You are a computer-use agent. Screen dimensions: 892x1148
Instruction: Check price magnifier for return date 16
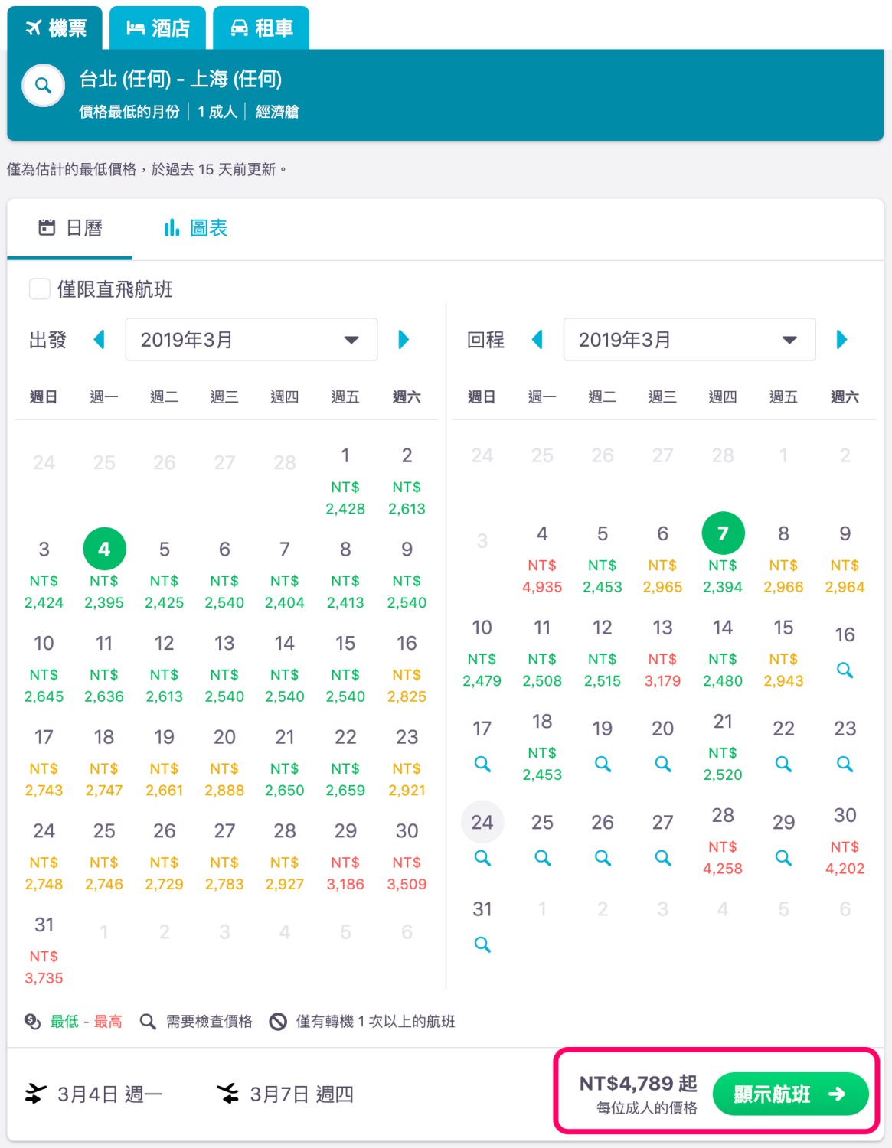point(845,670)
